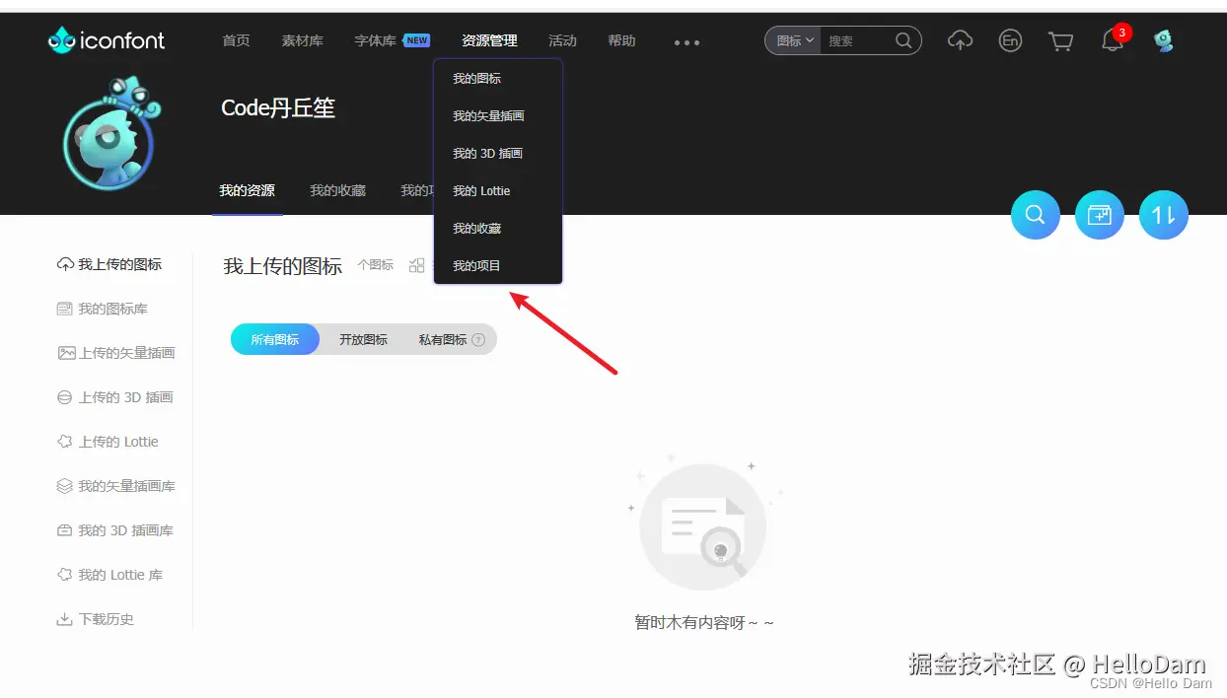Expand the ... more menu in navigation
The height and width of the screenshot is (698, 1227).
(x=686, y=40)
